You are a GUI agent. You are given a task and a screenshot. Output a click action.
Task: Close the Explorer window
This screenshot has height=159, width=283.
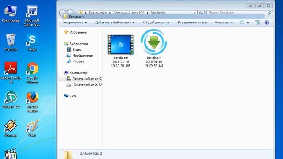tap(268, 6)
